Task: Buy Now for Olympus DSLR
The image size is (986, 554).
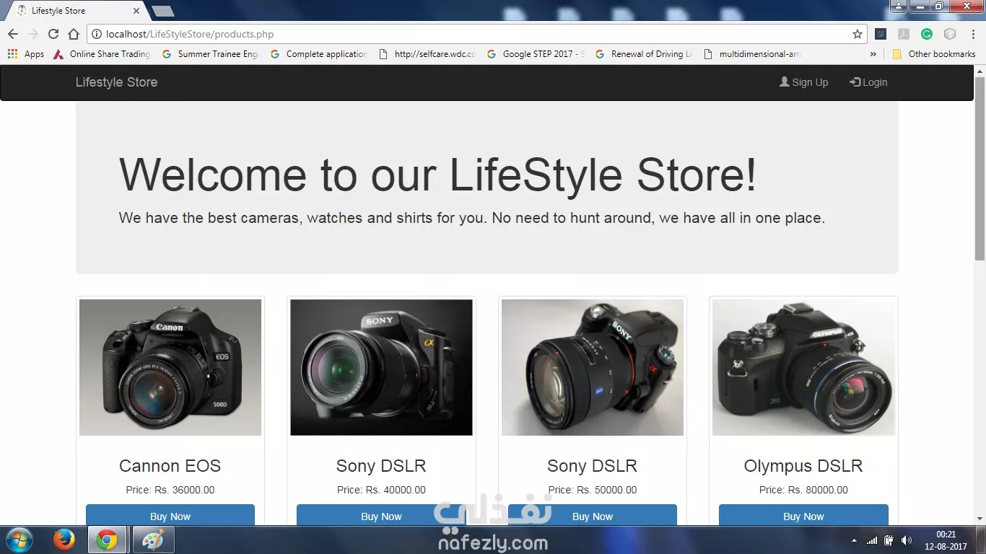Action: (803, 515)
